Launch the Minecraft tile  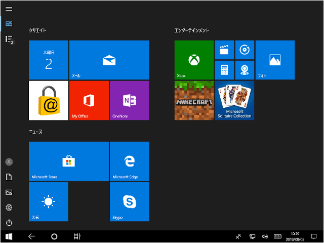point(194,100)
